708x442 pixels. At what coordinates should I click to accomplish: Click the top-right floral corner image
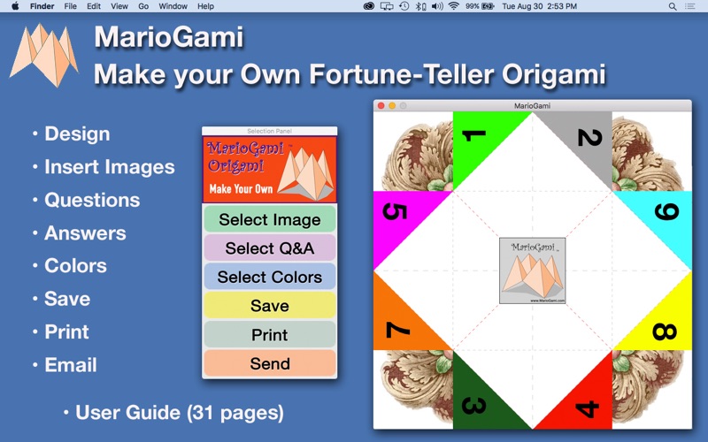[x=648, y=153]
